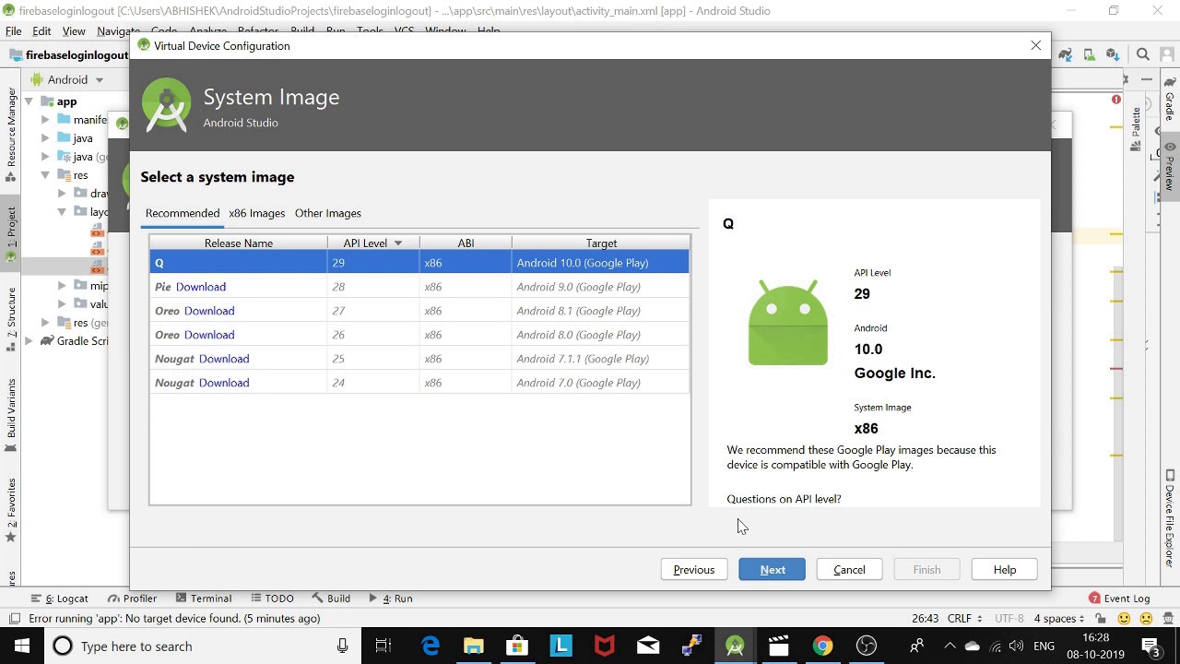Download the Nougat API 25 image

coord(224,359)
